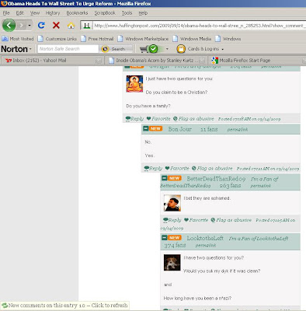Open the History menu
Screen dimensions: 306x311
53,13
